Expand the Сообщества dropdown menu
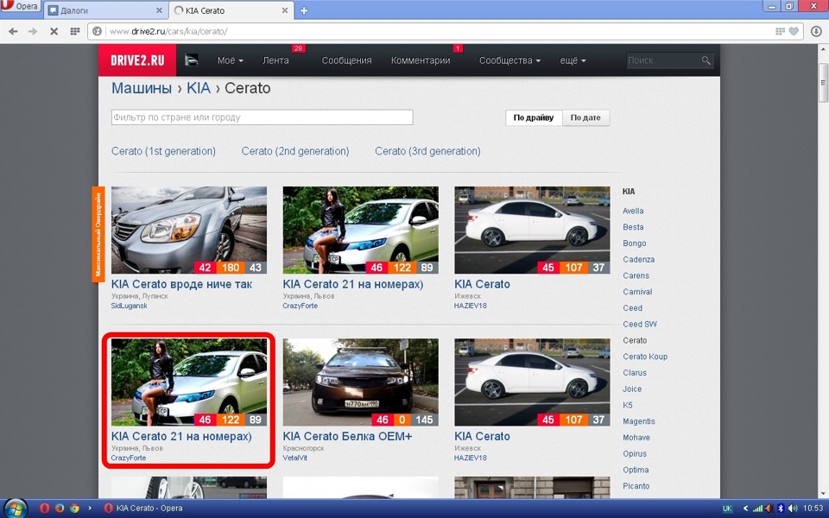The width and height of the screenshot is (829, 518). pos(509,60)
